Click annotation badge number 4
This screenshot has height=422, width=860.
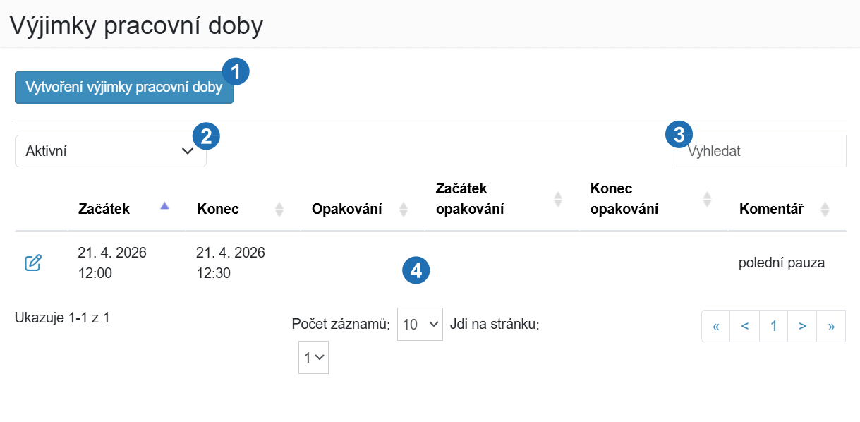tap(416, 271)
